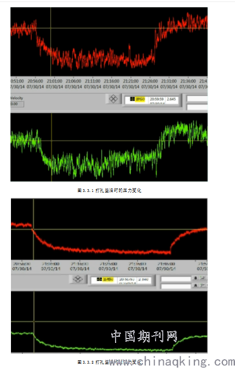Click the cursor mover diamond in upper panel
235x368 pixels.
coord(113,99)
